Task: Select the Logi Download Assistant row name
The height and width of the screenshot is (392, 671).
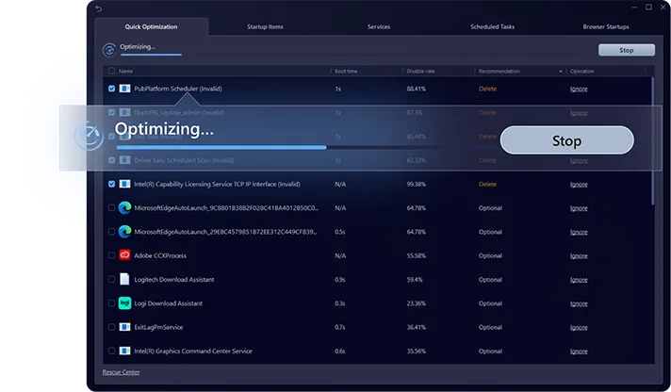Action: tap(168, 303)
